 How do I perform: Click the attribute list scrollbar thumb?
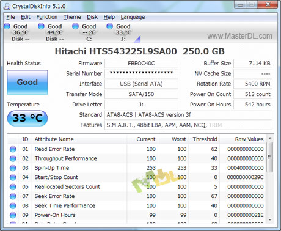tap(270, 157)
